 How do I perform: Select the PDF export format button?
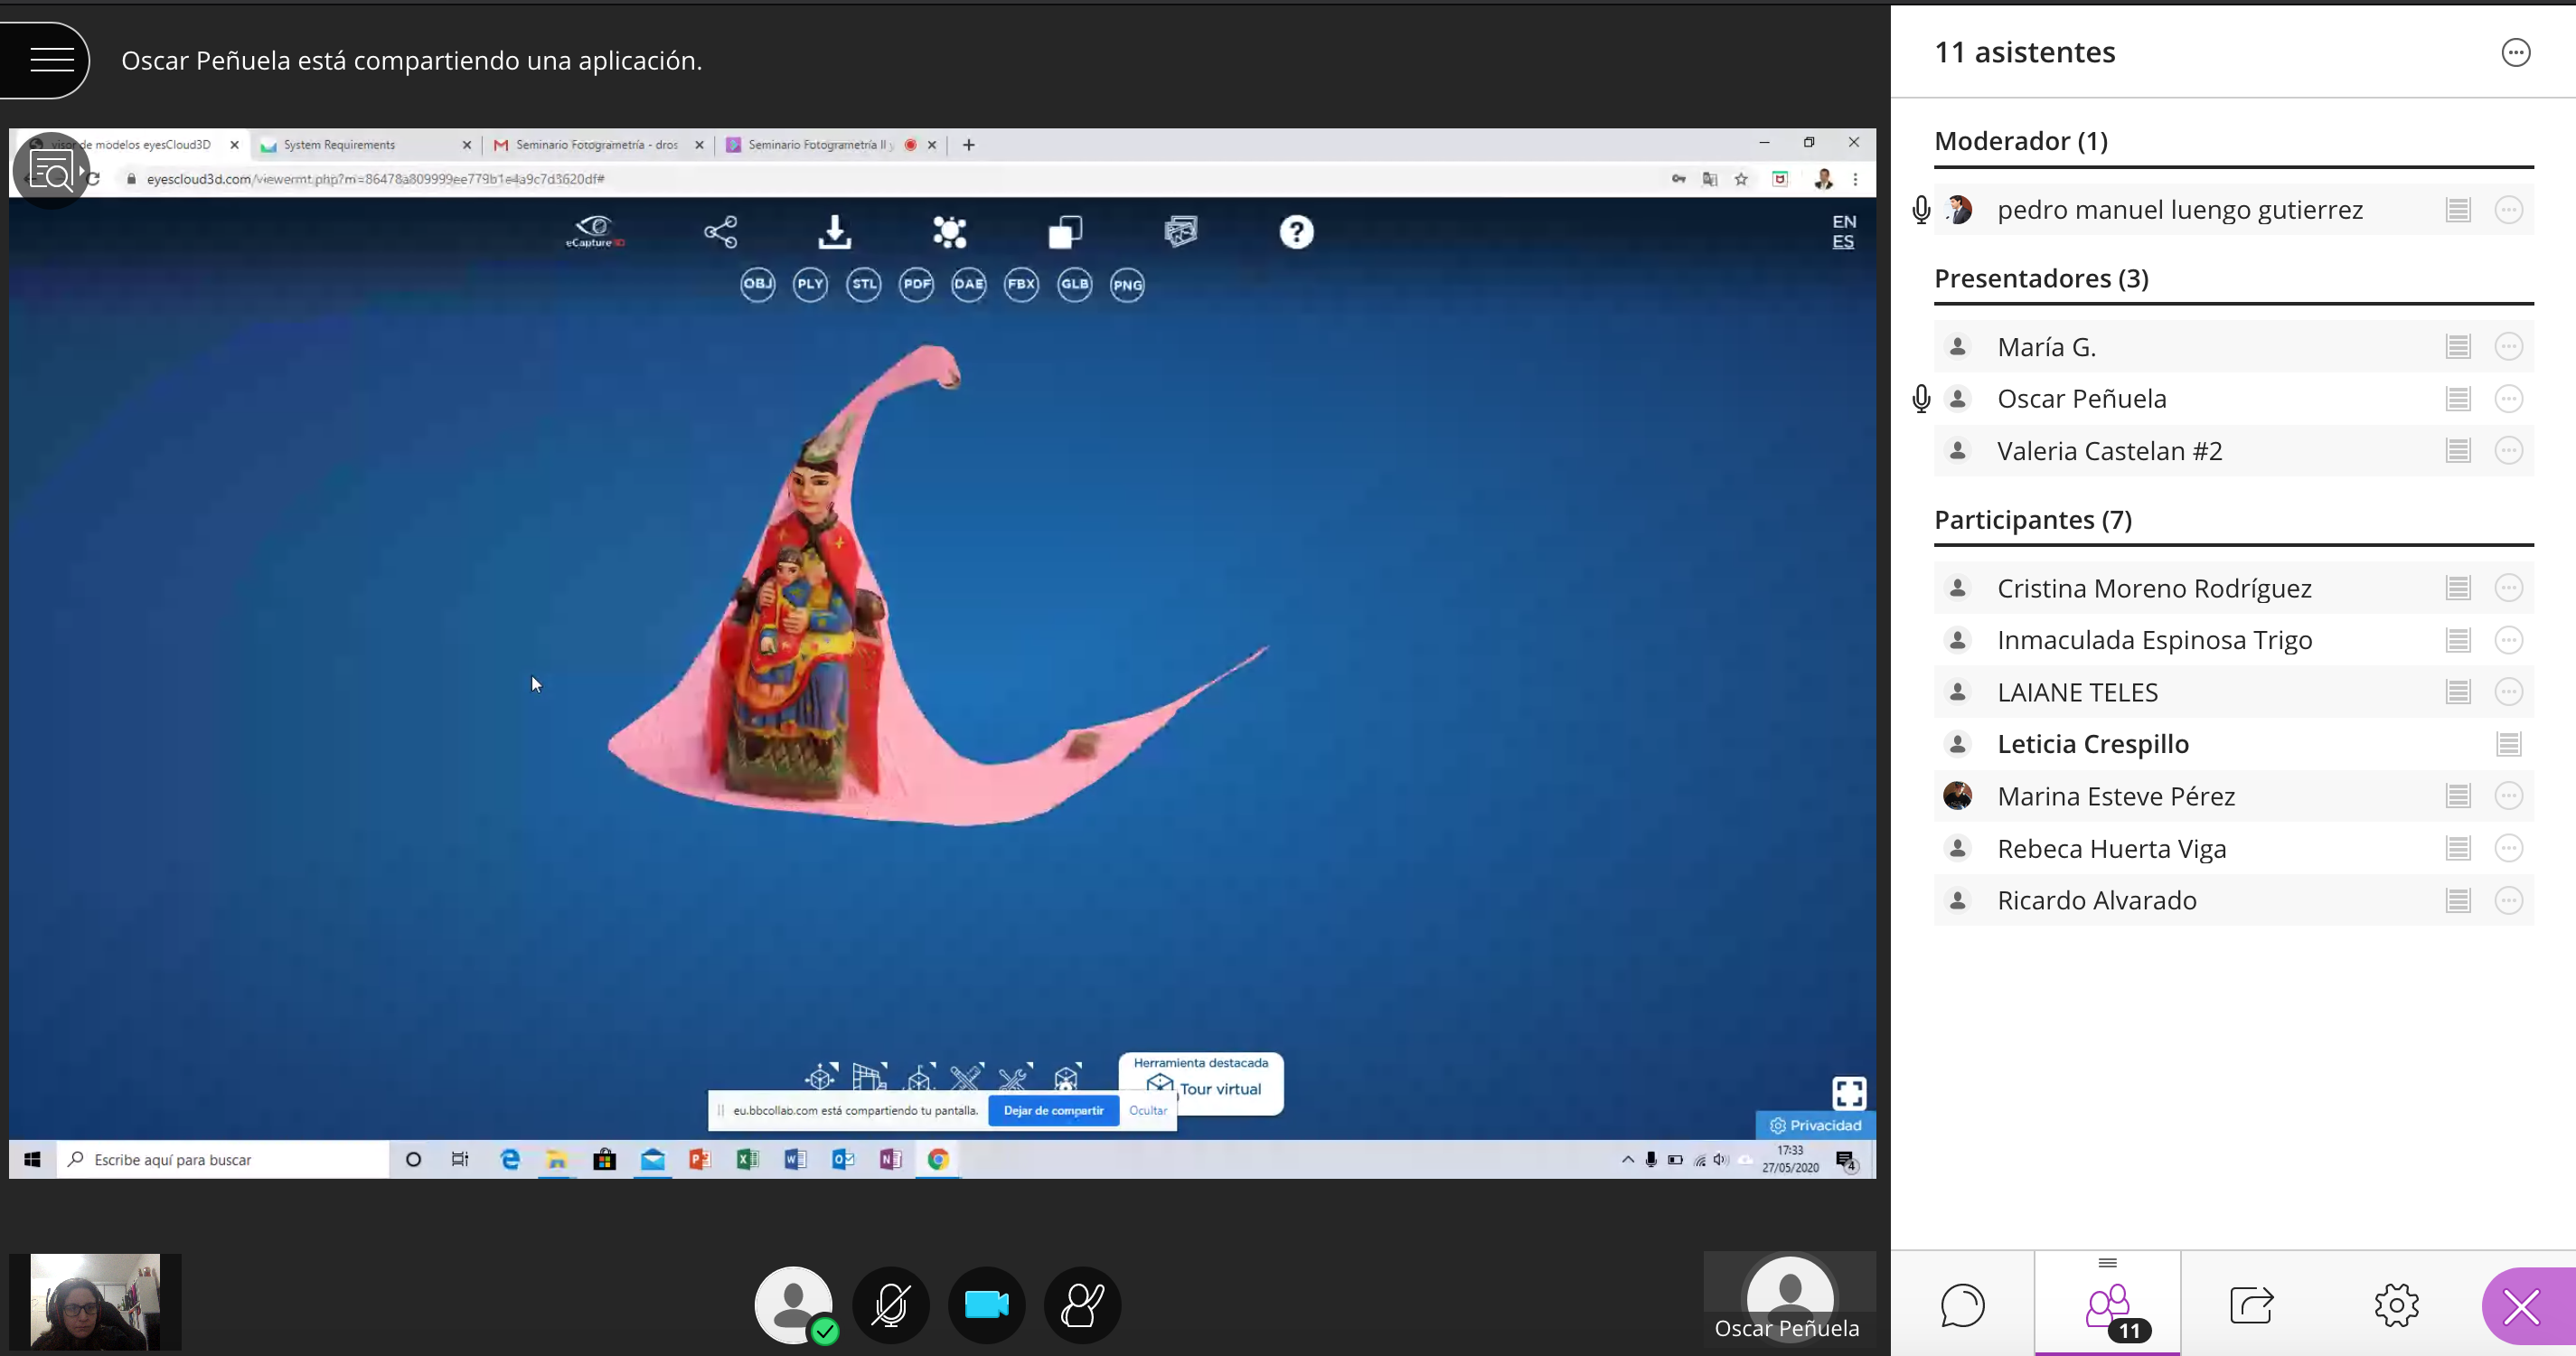coord(916,284)
